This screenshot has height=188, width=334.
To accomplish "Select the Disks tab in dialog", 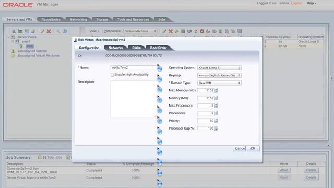I will [x=136, y=48].
